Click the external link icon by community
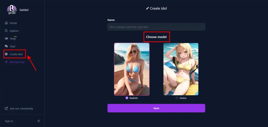Image resolution: width=268 pixels, height=127 pixels. [6, 108]
